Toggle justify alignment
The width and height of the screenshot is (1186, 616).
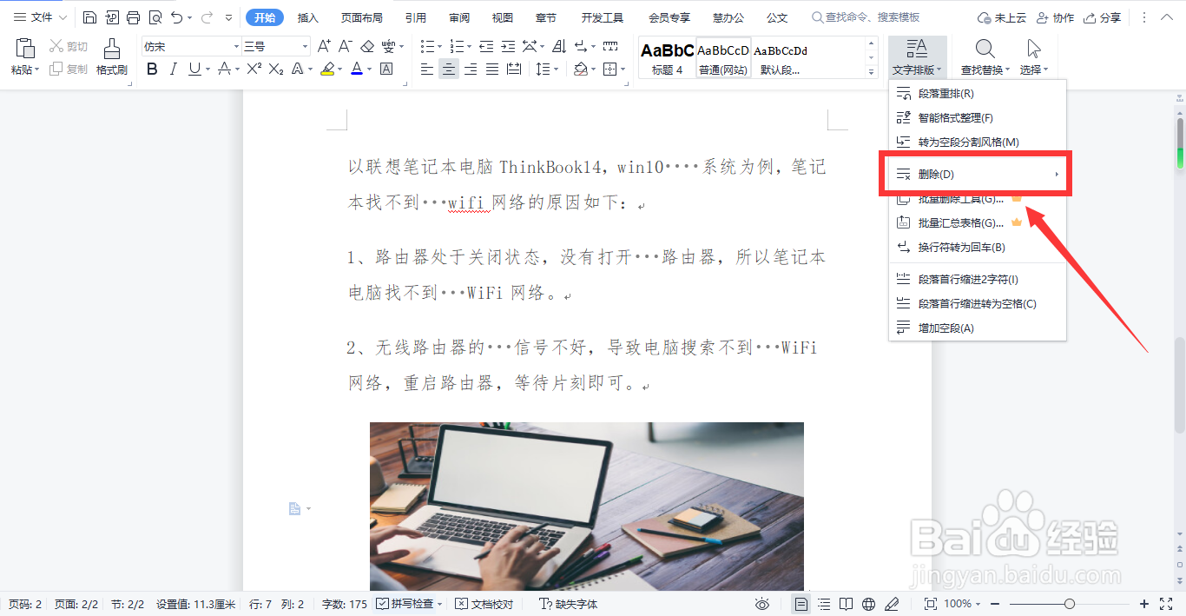point(492,70)
